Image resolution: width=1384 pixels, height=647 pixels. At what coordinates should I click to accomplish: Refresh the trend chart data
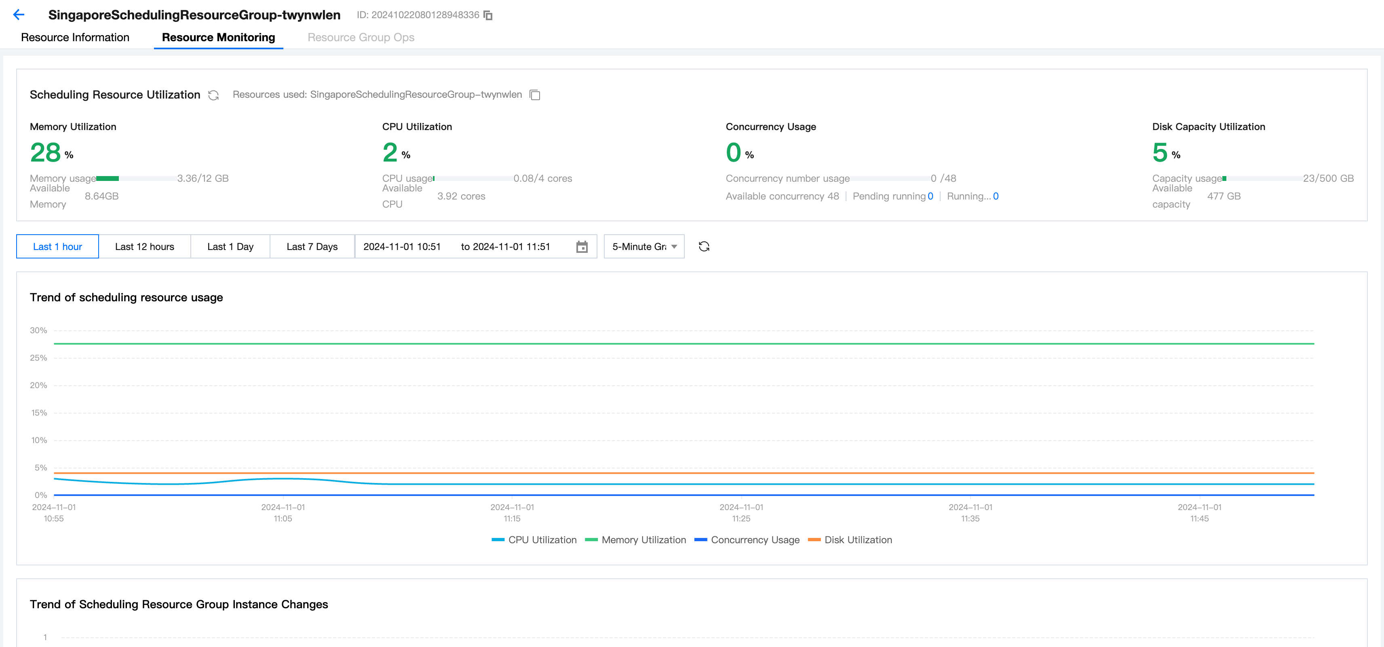click(x=704, y=246)
